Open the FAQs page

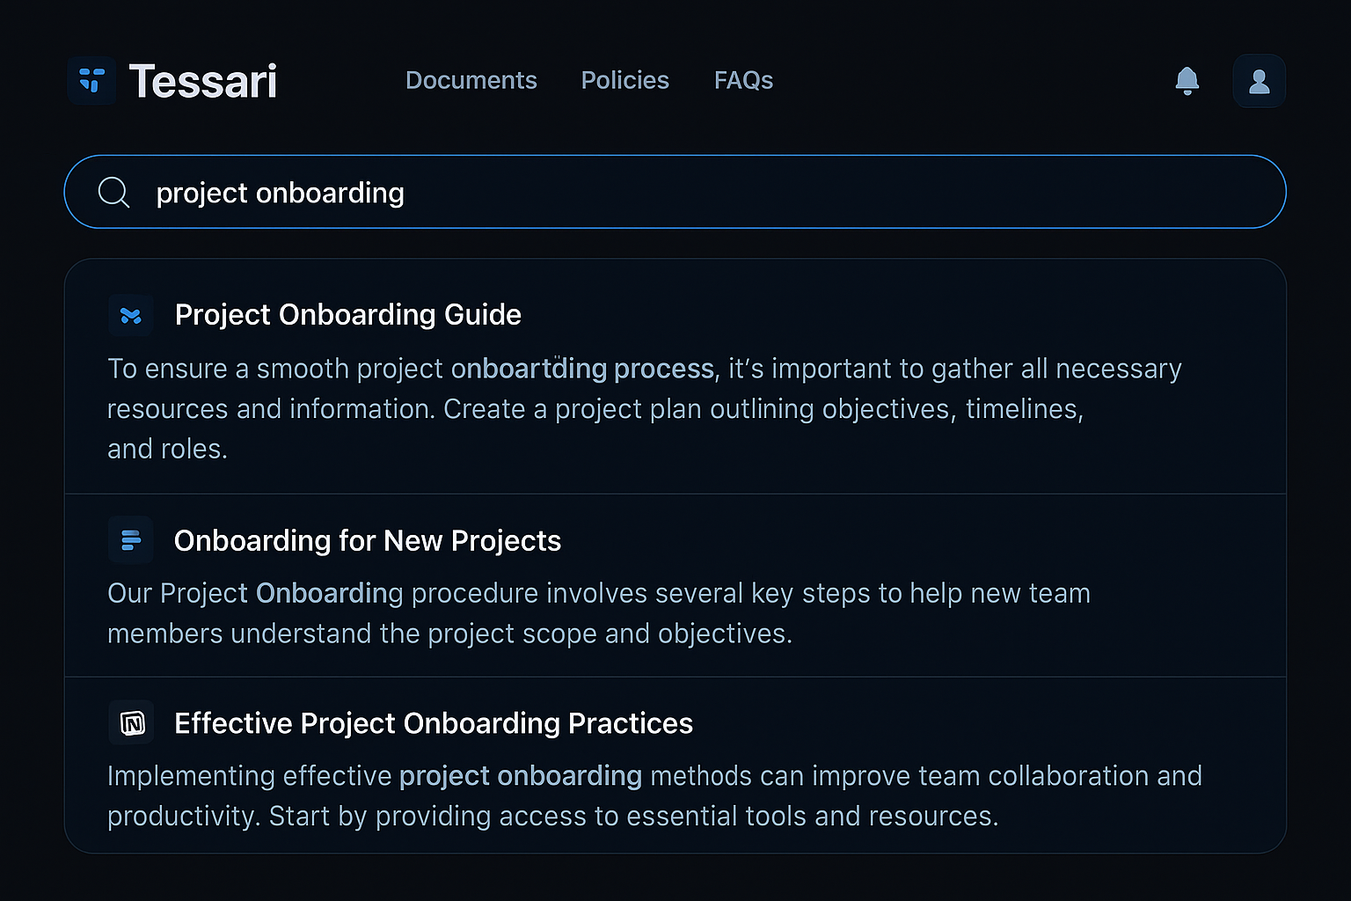tap(743, 80)
